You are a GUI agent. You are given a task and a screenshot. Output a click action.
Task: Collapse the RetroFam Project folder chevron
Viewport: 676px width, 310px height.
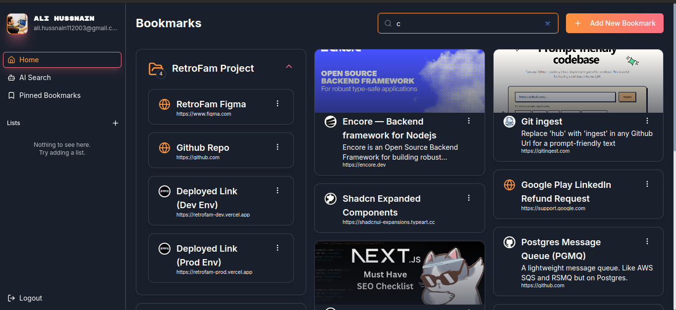[x=289, y=66]
